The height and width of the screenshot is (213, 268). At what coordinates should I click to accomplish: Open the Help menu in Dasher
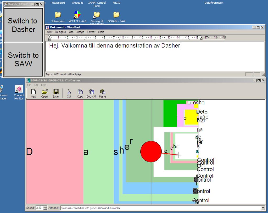(44, 85)
